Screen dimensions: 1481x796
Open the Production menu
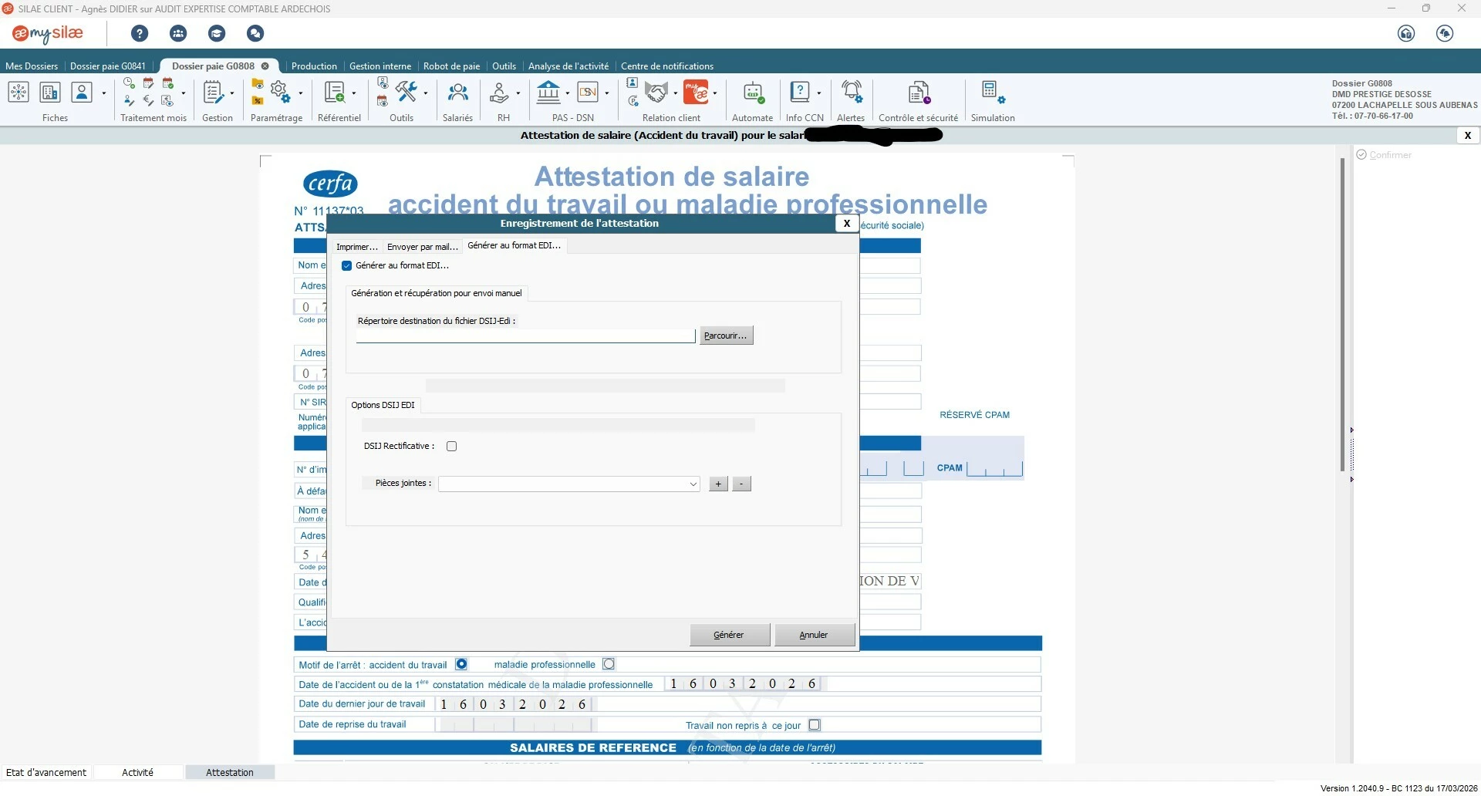(314, 66)
